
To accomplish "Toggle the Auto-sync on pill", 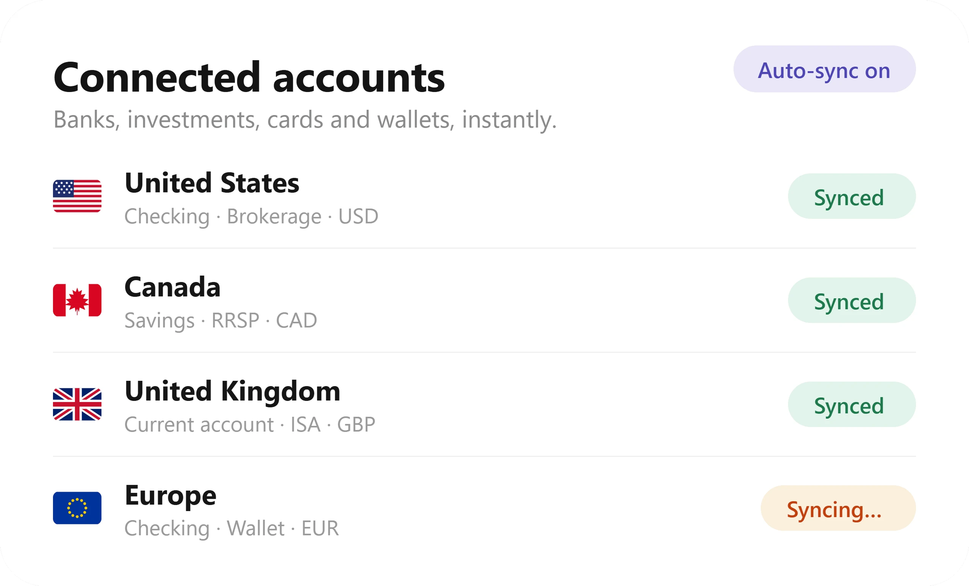I will (x=824, y=69).
